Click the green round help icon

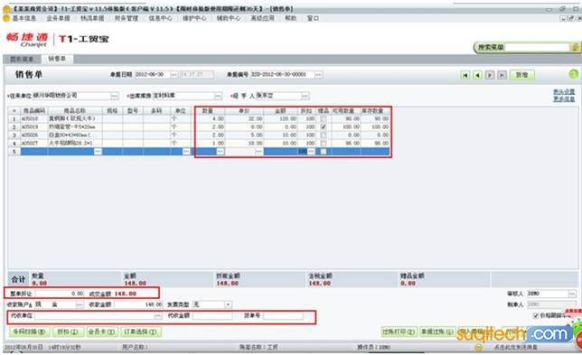coord(574,74)
